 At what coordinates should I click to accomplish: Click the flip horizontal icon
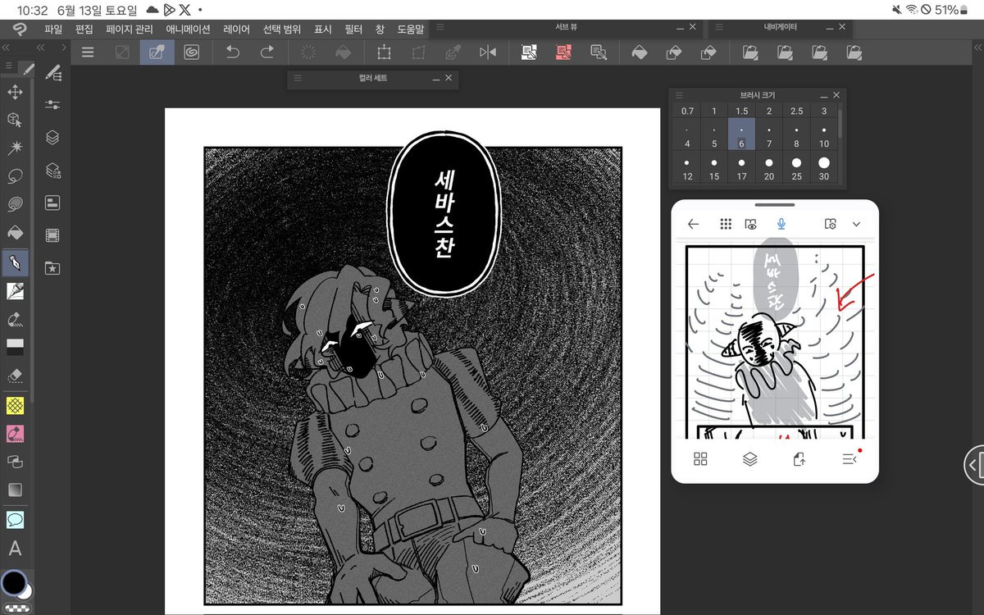click(488, 52)
